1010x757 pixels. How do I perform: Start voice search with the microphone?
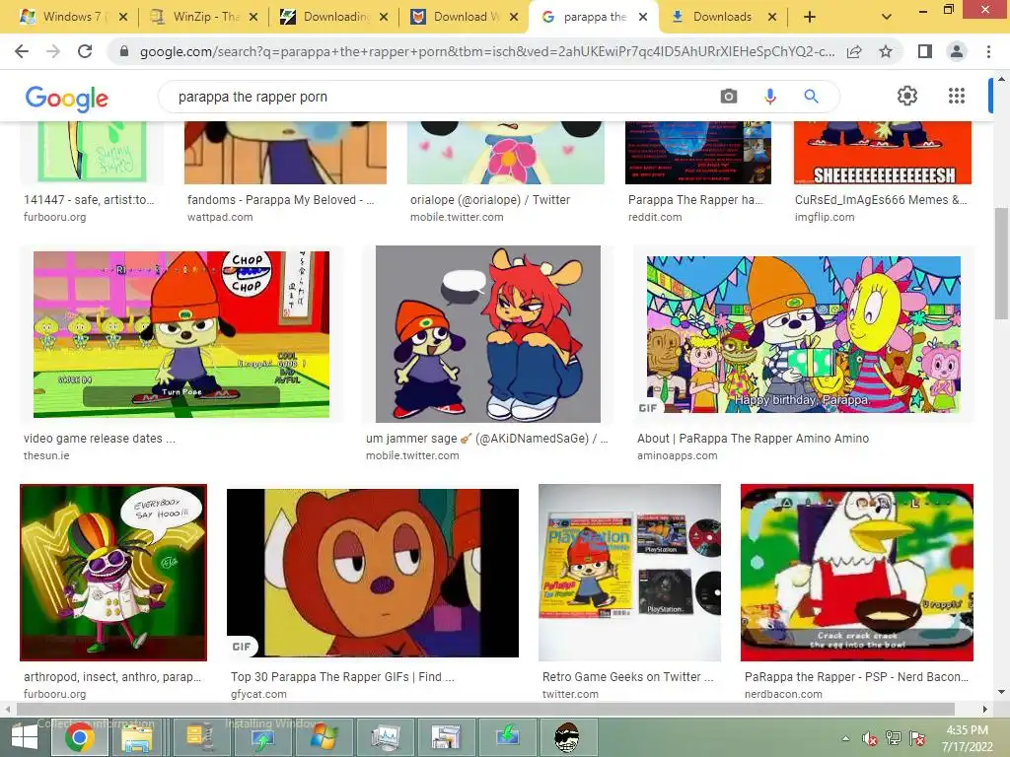(769, 97)
